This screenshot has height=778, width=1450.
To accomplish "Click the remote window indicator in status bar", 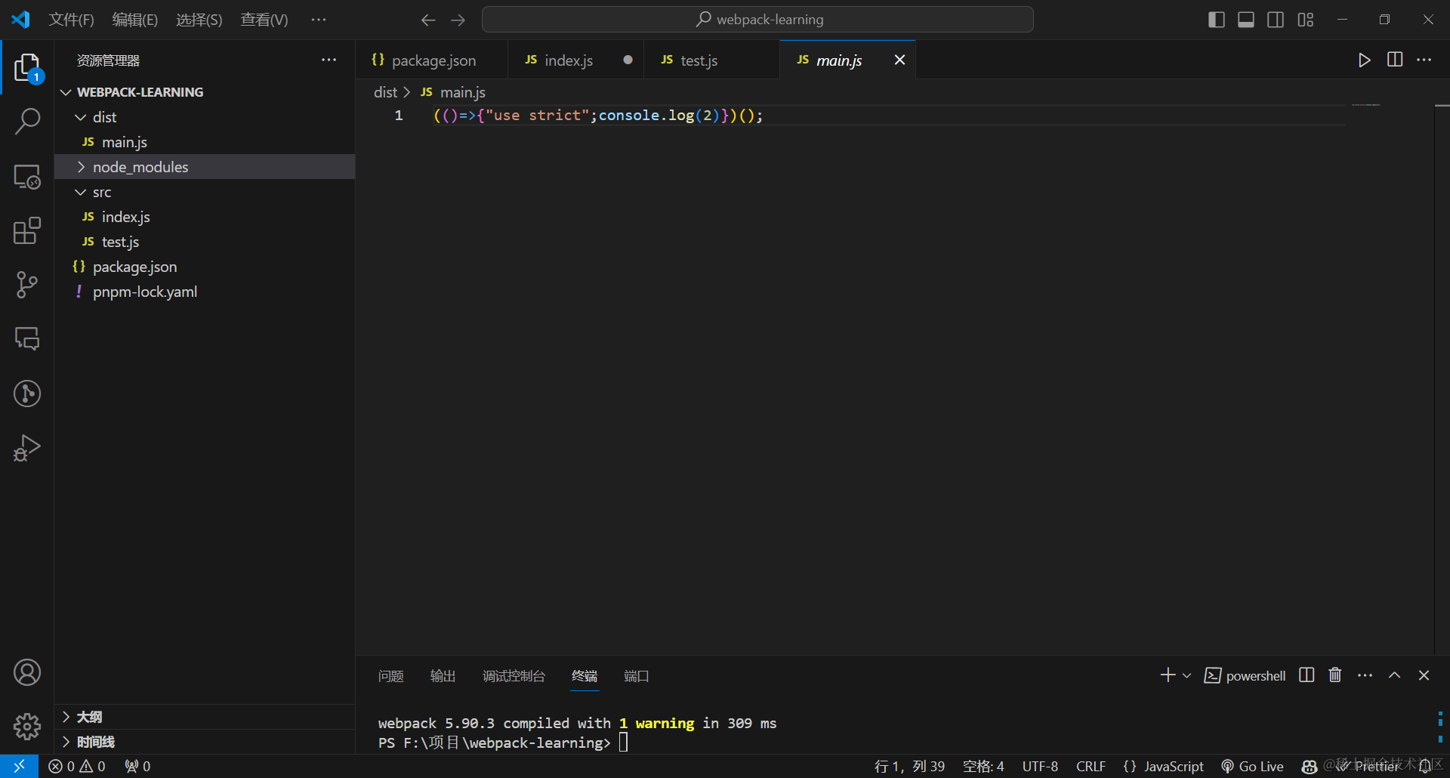I will 19,766.
